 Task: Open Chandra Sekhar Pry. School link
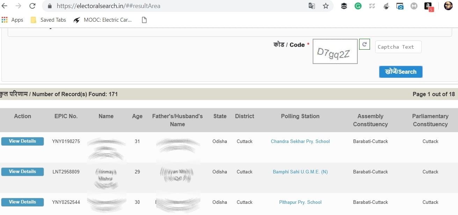tap(300, 142)
